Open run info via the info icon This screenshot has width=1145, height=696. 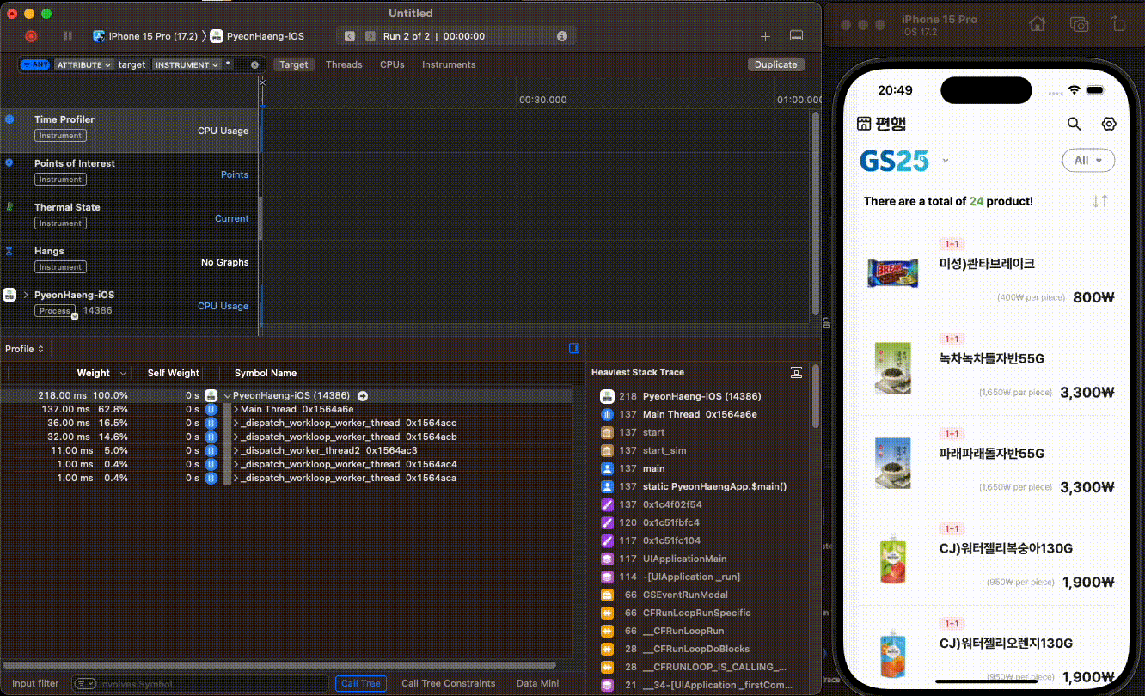562,36
